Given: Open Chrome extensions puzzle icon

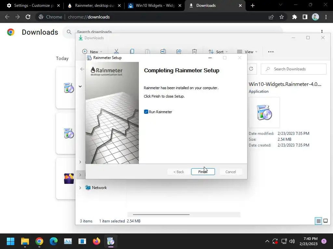Looking at the screenshot, I should pyautogui.click(x=295, y=17).
